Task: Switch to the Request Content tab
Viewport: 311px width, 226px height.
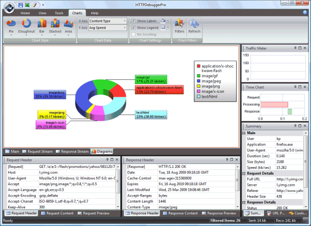Action: coord(58,213)
